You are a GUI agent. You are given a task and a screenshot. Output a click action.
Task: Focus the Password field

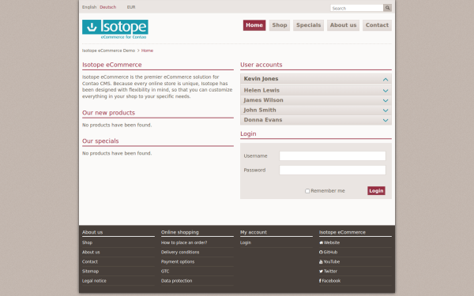[333, 170]
